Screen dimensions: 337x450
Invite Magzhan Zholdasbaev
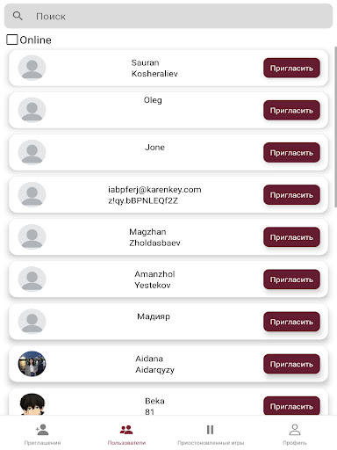(291, 237)
